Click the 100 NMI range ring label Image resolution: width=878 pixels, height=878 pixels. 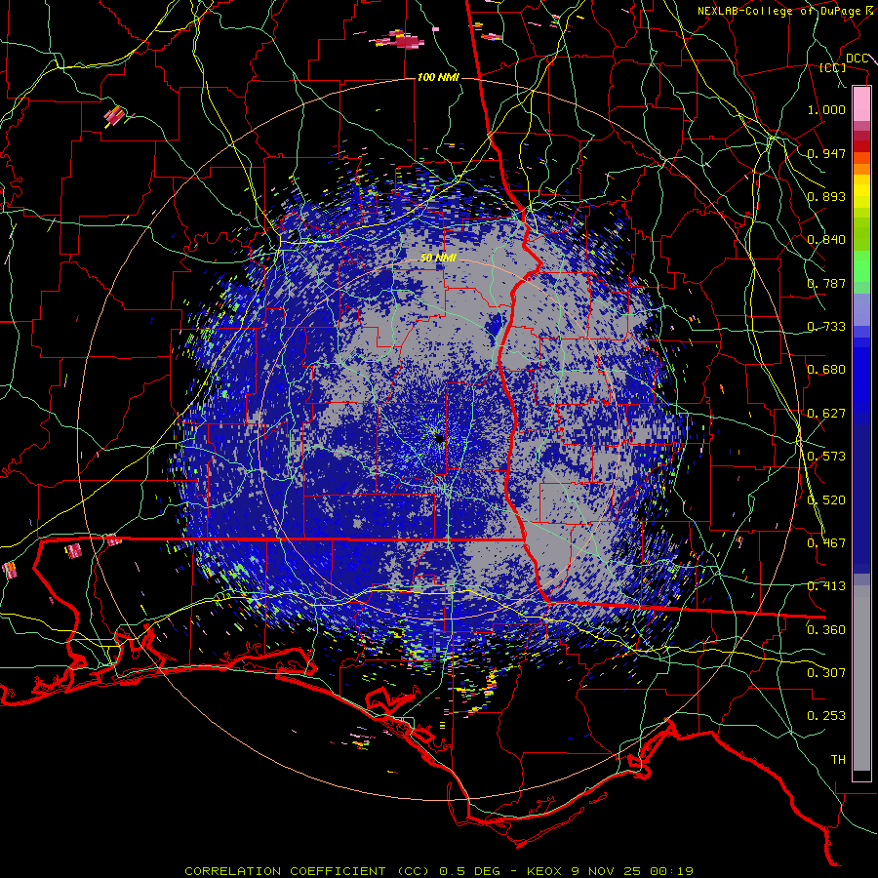(x=438, y=77)
